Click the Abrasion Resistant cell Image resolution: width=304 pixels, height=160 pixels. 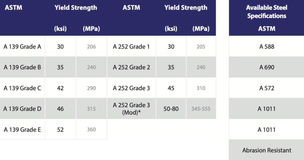(267, 150)
